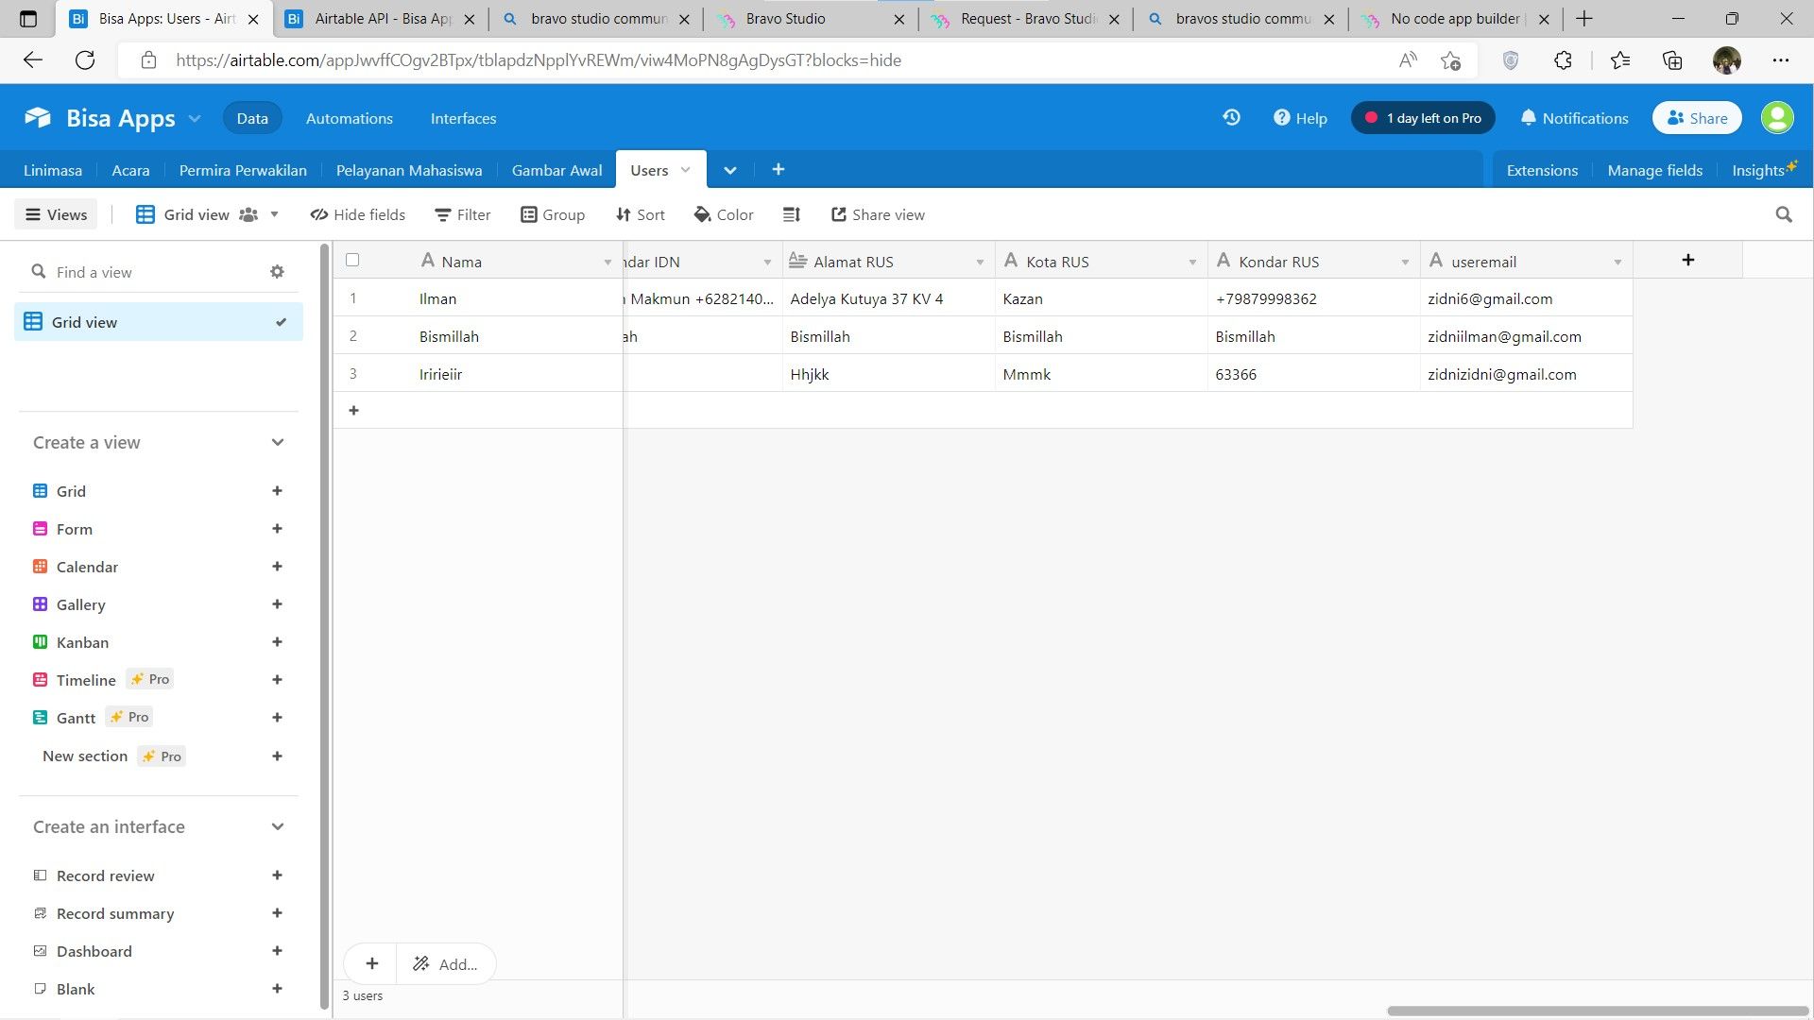Viewport: 1814px width, 1020px height.
Task: Add a new field column plus
Action: 1687,260
